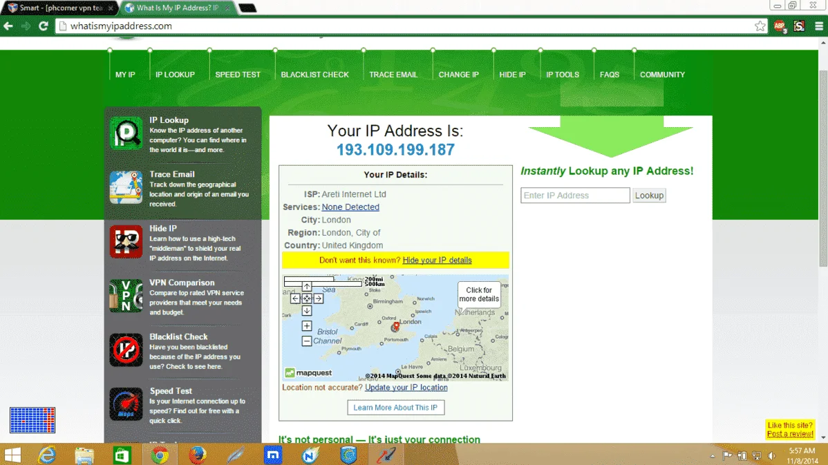Pan the map left with the arrow
This screenshot has height=465, width=828.
click(295, 298)
